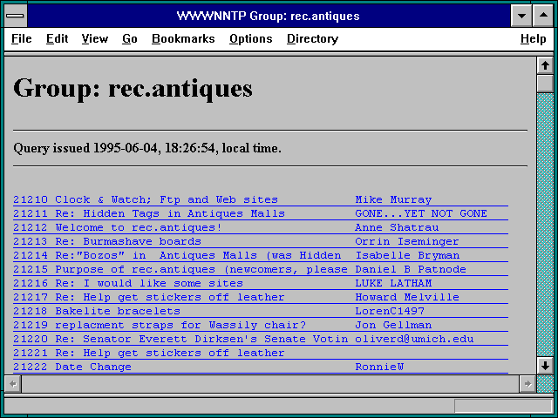
Task: Open the Go menu
Action: tap(130, 38)
